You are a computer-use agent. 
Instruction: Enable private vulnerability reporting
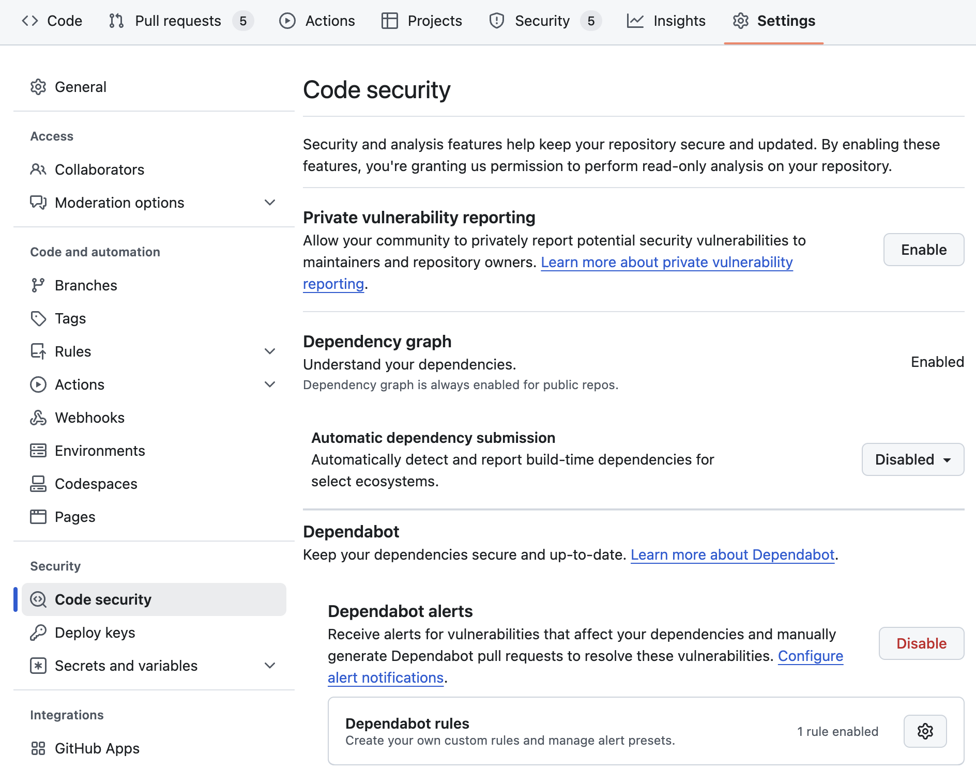[924, 250]
